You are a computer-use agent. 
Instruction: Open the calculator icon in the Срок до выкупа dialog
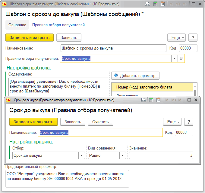151,100
